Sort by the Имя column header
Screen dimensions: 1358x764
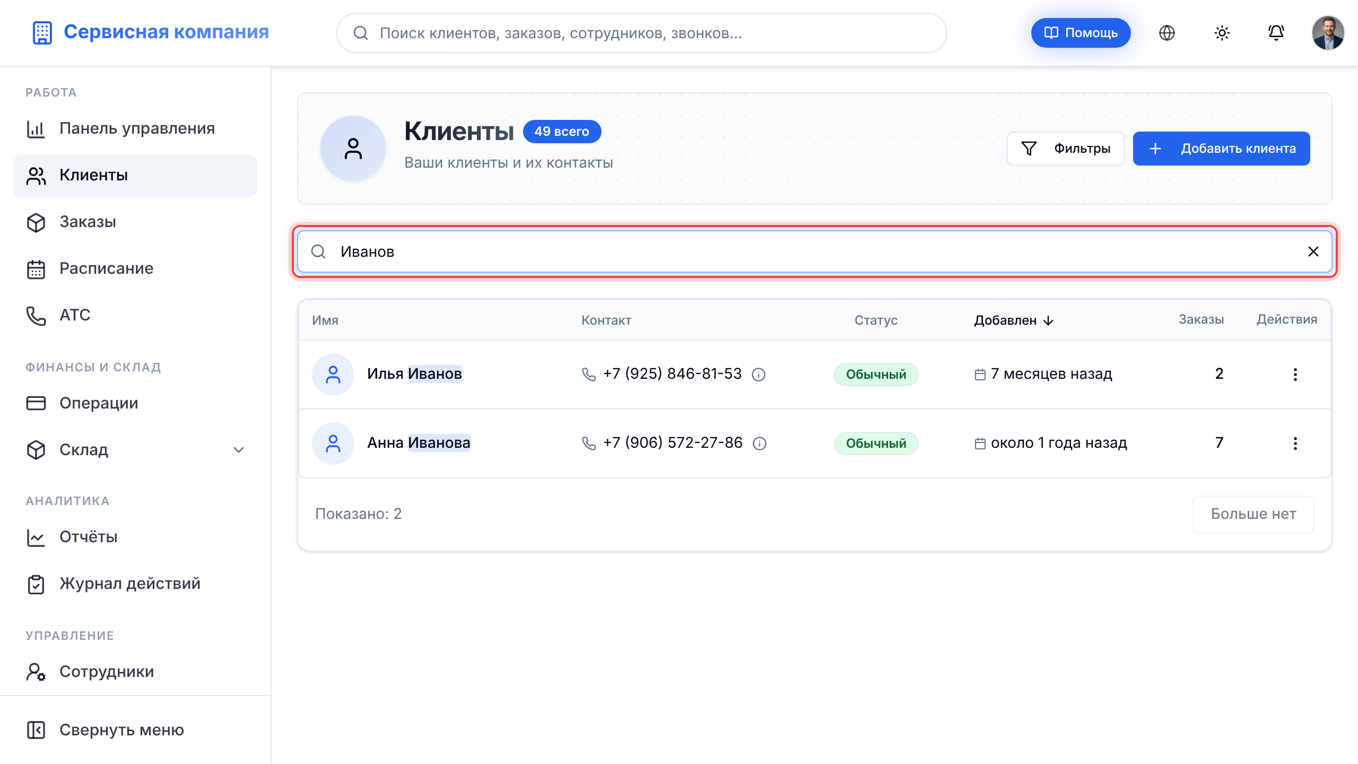(x=325, y=320)
